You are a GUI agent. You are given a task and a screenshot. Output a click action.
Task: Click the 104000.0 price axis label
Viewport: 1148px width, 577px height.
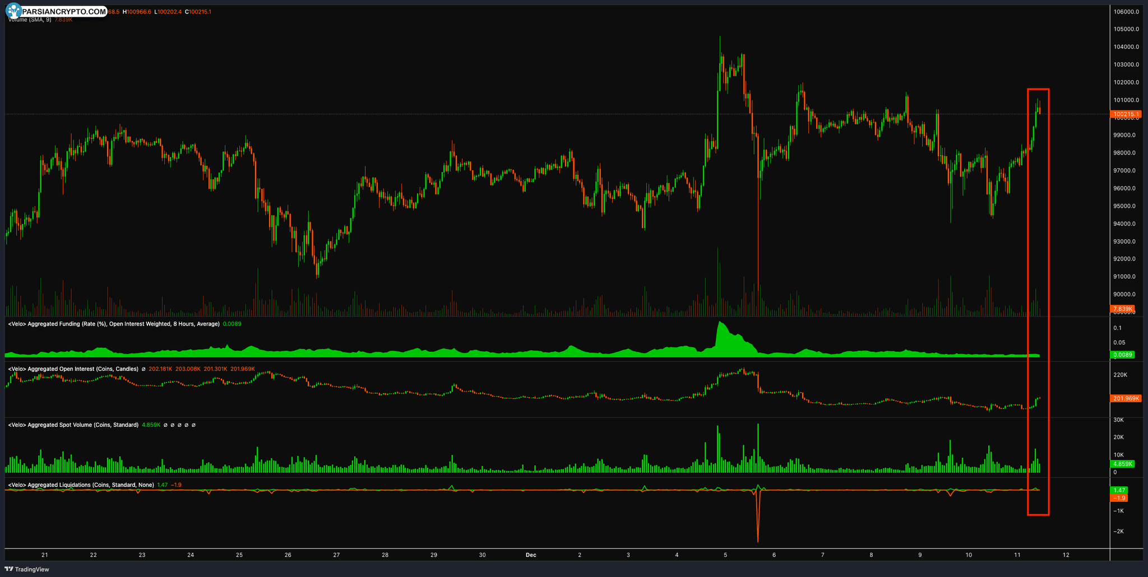pos(1125,47)
